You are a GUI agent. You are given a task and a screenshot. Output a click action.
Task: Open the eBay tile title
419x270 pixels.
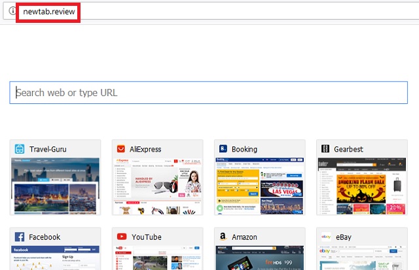(344, 237)
